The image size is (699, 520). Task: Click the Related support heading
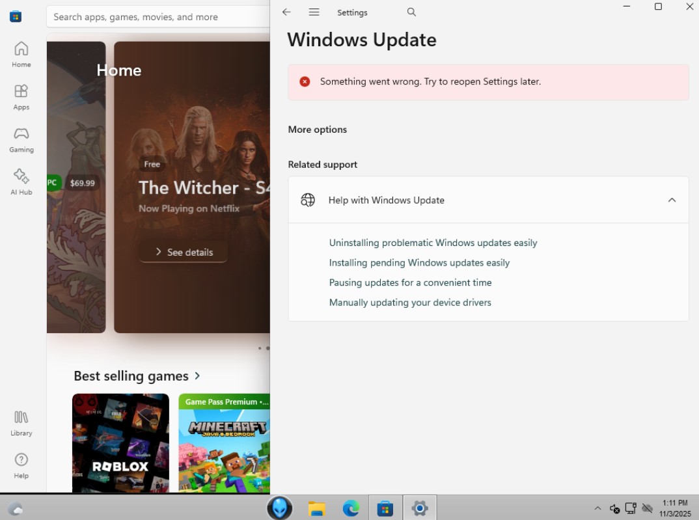323,165
